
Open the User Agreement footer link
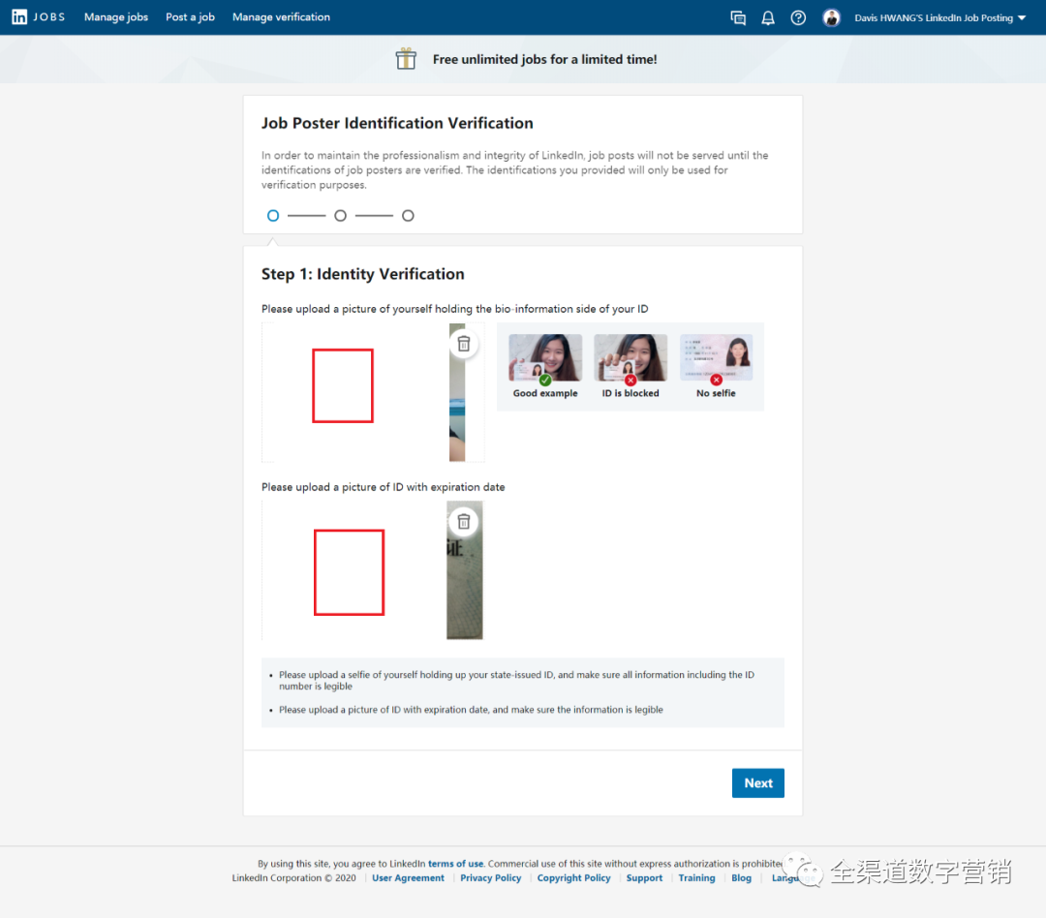pos(408,878)
